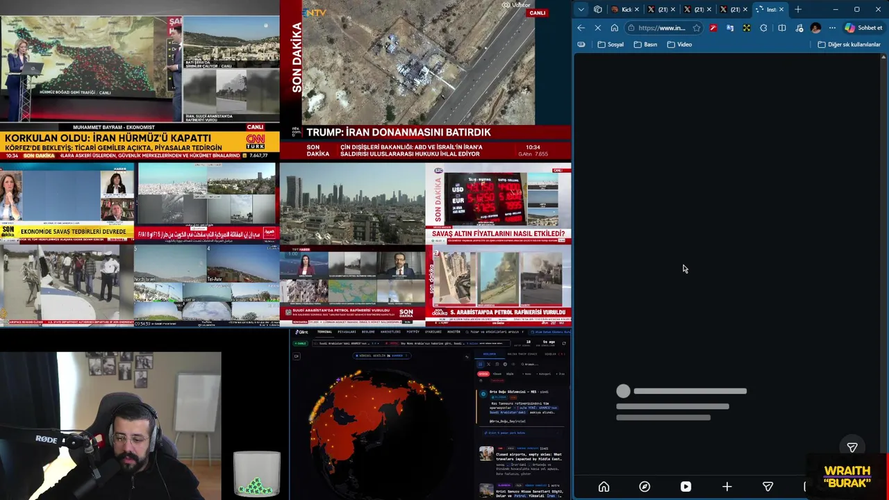Open the Extensions puzzle icon
This screenshot has width=889, height=500.
coord(763,28)
